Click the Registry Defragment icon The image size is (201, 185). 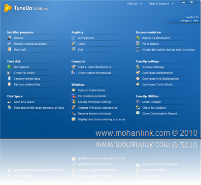pyautogui.click(x=73, y=38)
